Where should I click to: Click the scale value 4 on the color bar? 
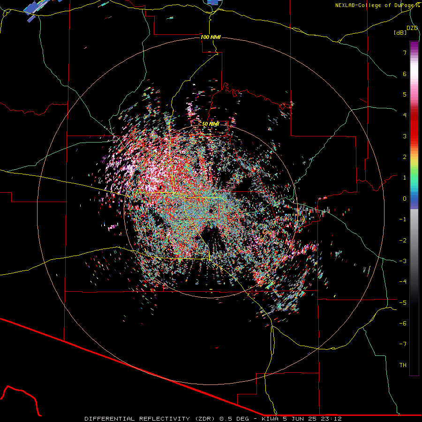tap(405, 115)
